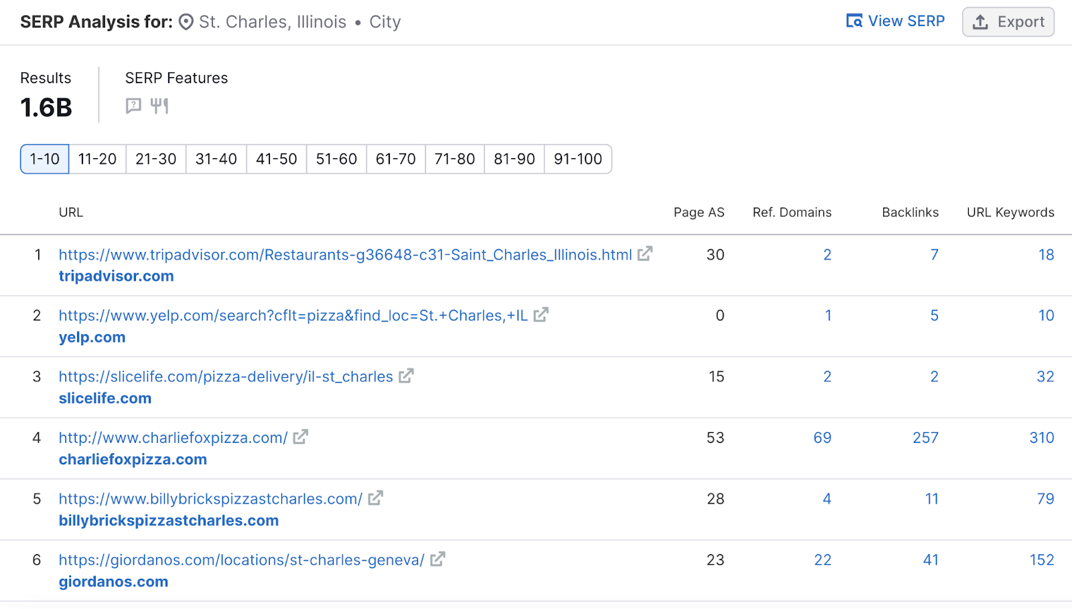Switch to the 31-40 results tab
Viewport: 1072px width, 609px height.
coord(216,159)
